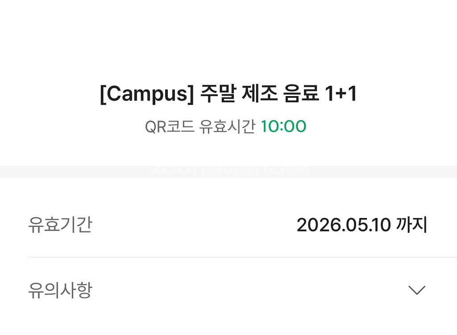Screen dimensions: 457x335
Task: Tap the 유효기간 label
Action: point(60,225)
